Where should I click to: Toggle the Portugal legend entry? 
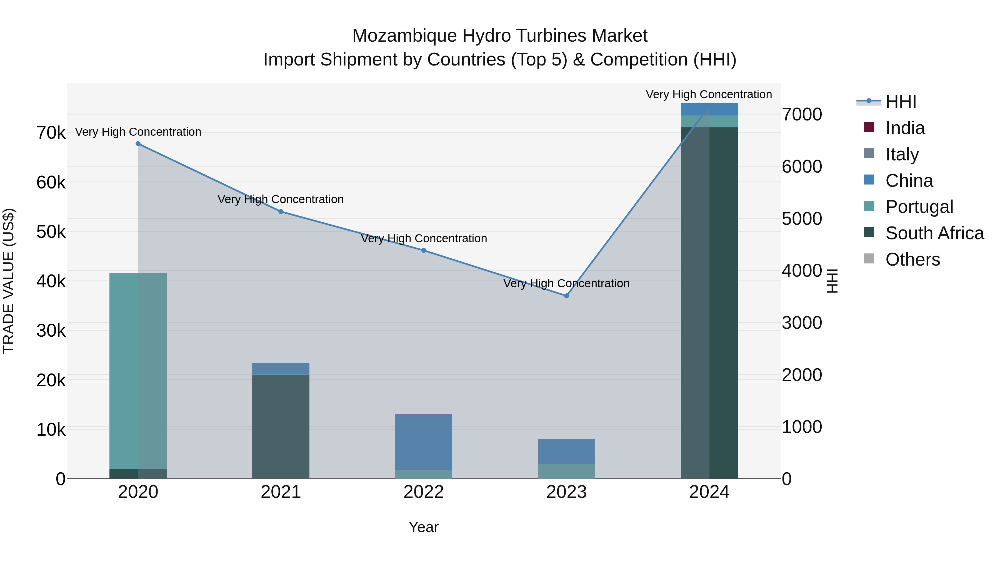908,207
